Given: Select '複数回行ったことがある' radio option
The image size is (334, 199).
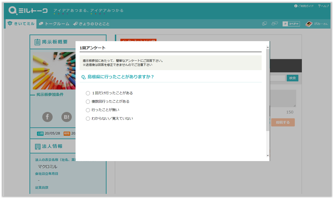Looking at the screenshot, I should point(88,102).
